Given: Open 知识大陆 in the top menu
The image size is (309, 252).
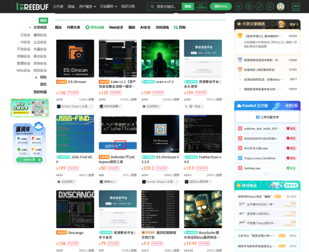Looking at the screenshot, I should point(128,6).
